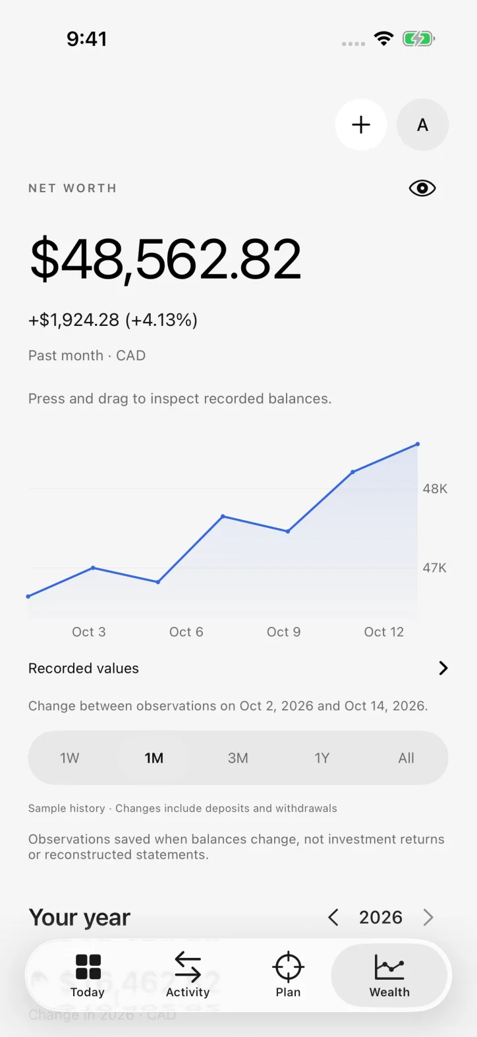Open Recorded values chevron
Image resolution: width=477 pixels, height=1037 pixels.
pos(443,668)
